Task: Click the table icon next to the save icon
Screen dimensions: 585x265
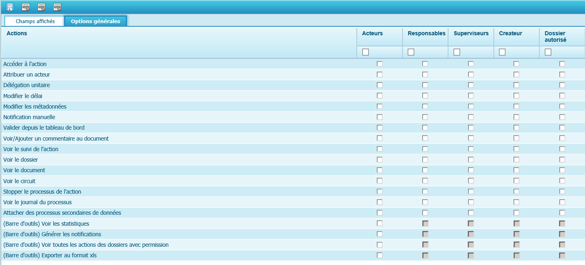Action: click(x=26, y=6)
